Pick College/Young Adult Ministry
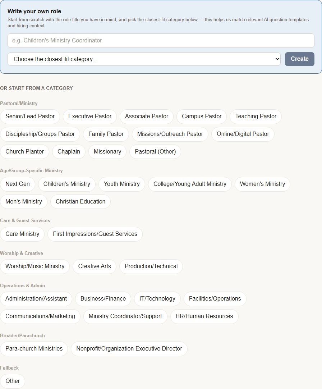 click(x=190, y=184)
